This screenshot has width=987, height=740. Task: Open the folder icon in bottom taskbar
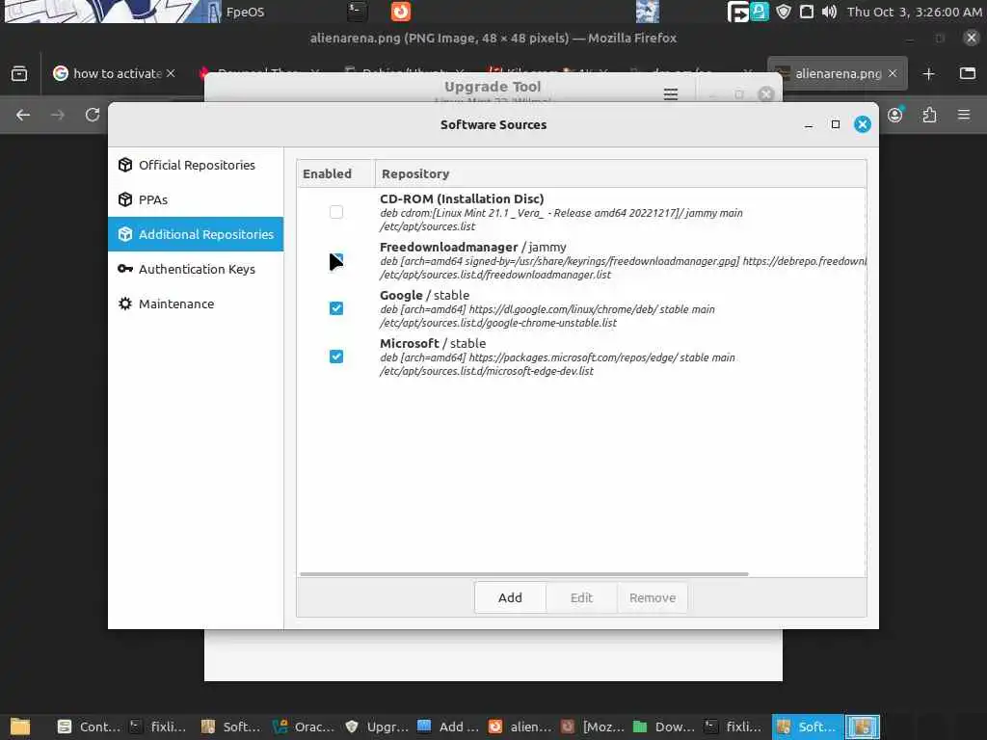20,727
